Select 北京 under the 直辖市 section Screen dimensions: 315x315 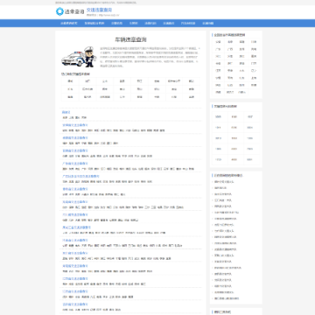click(65, 117)
